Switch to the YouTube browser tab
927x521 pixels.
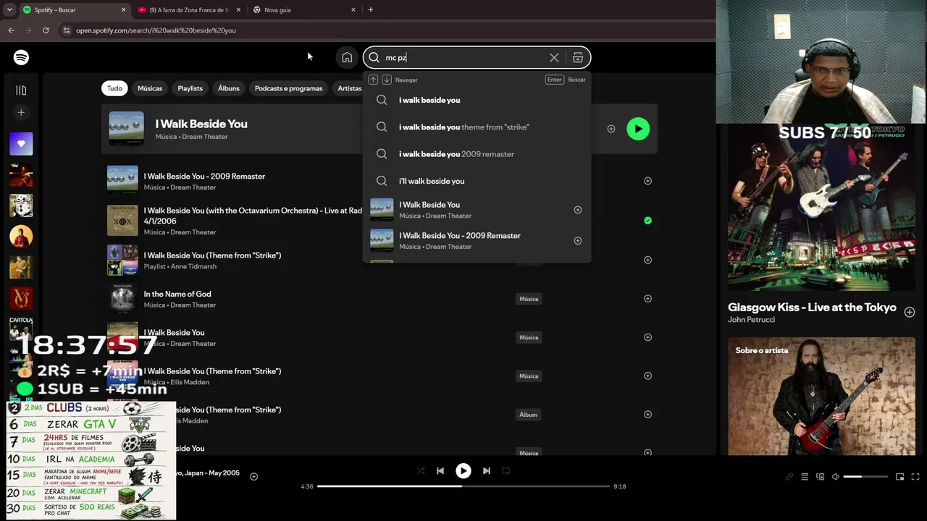[x=188, y=10]
